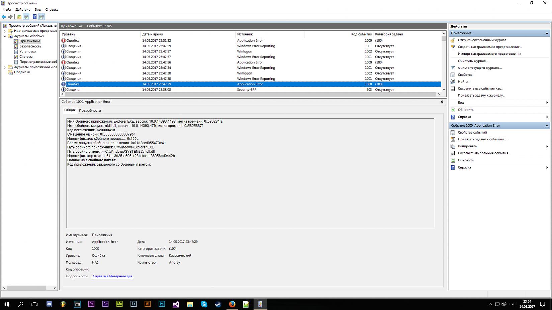
Task: Toggle the console tree toolbar icon
Action: (26, 17)
